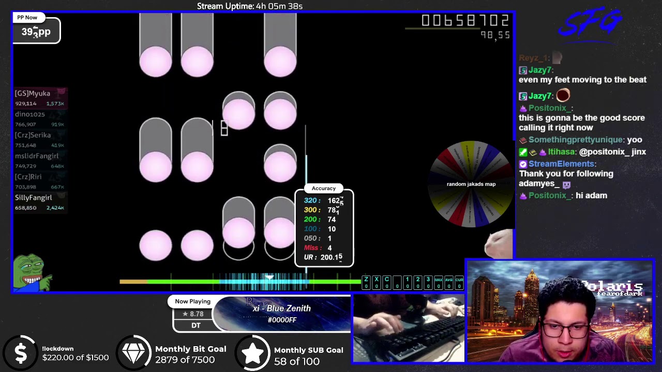The width and height of the screenshot is (662, 372).
Task: Open the [Crz]Riri leaderboard entry
Action: [x=40, y=181]
